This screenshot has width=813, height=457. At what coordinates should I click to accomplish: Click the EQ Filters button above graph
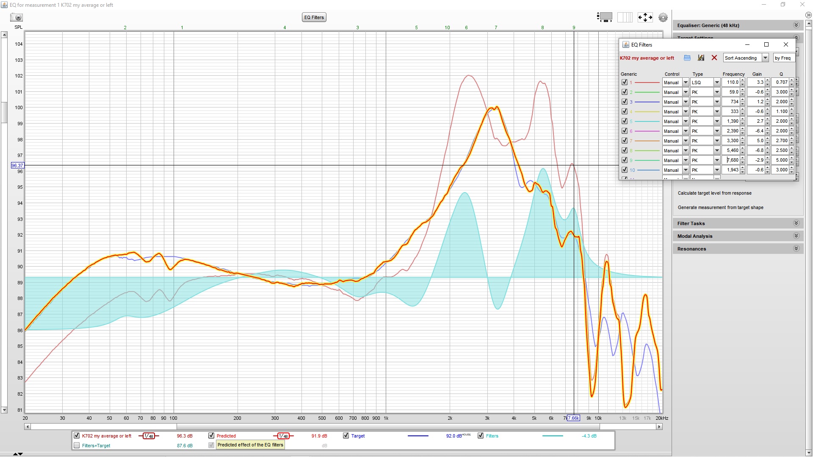click(314, 17)
